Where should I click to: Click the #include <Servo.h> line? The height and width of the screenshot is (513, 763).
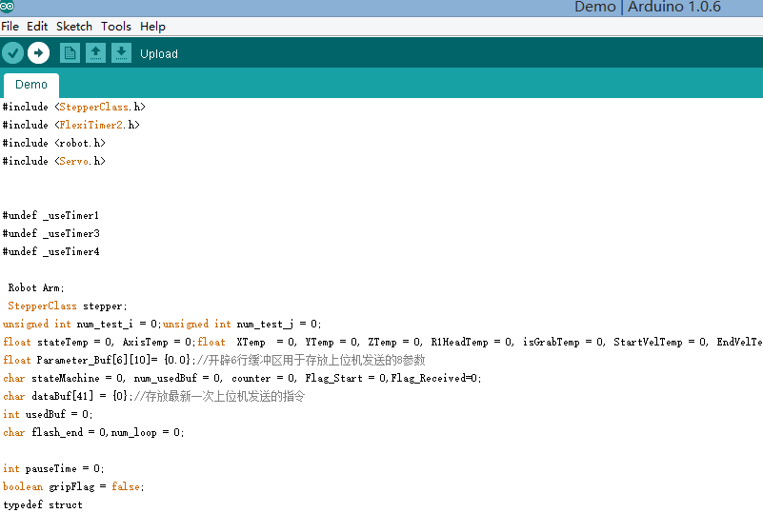pyautogui.click(x=54, y=161)
